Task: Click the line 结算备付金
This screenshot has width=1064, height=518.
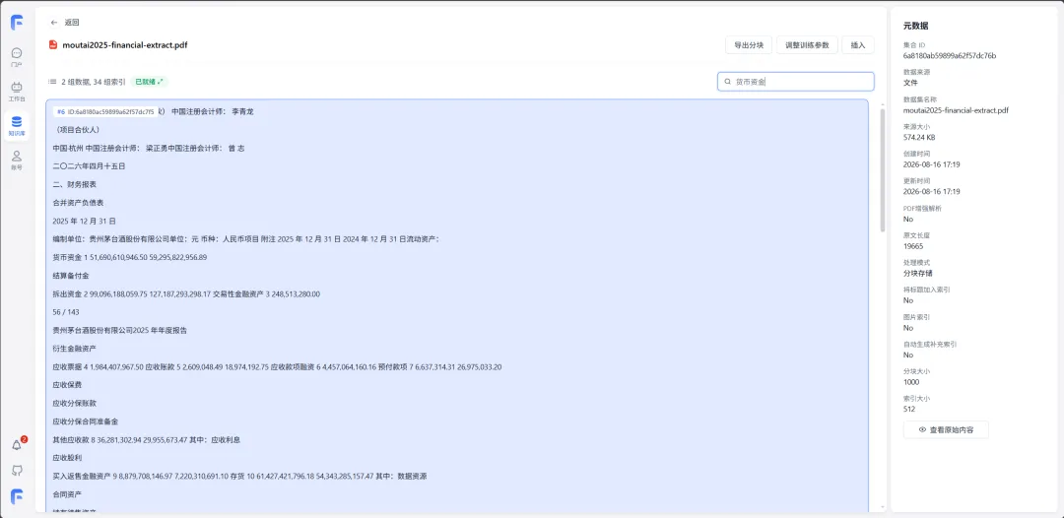Action: tap(71, 276)
